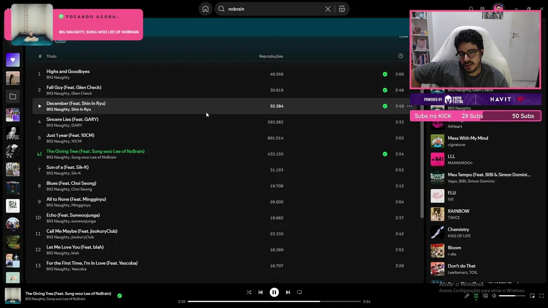Open the Liked Songs heart in the sidebar
The width and height of the screenshot is (548, 308).
pyautogui.click(x=13, y=60)
